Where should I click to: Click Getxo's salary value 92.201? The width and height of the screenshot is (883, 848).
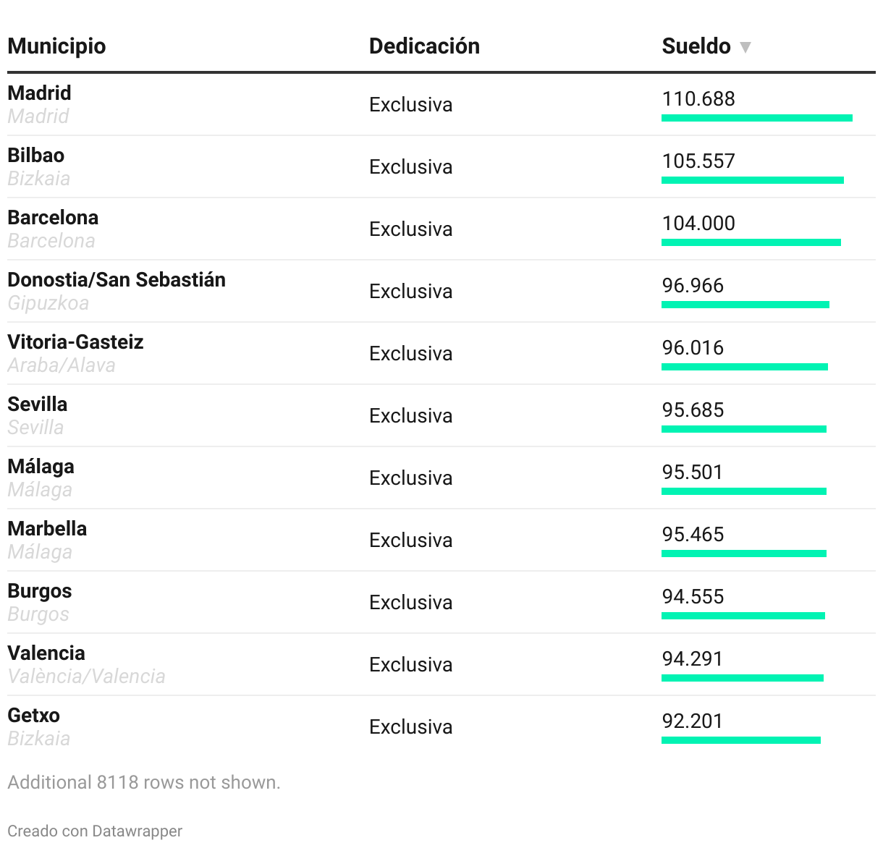692,721
